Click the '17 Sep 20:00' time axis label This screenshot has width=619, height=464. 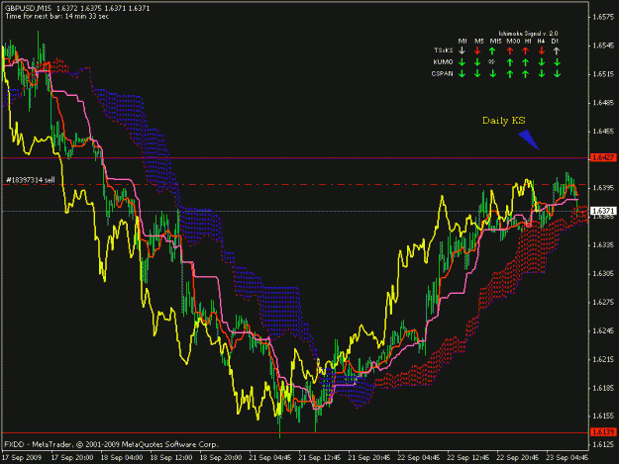(72, 458)
